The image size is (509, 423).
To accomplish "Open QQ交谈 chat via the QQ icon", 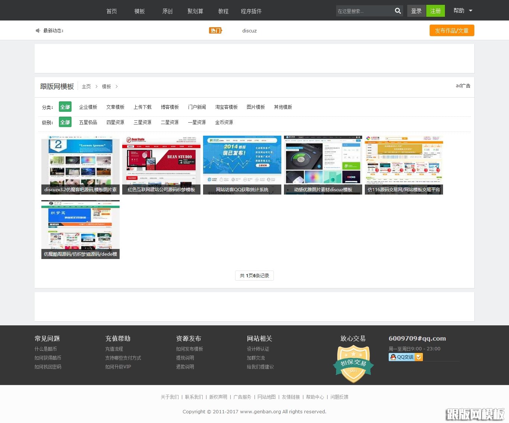I will coord(393,357).
